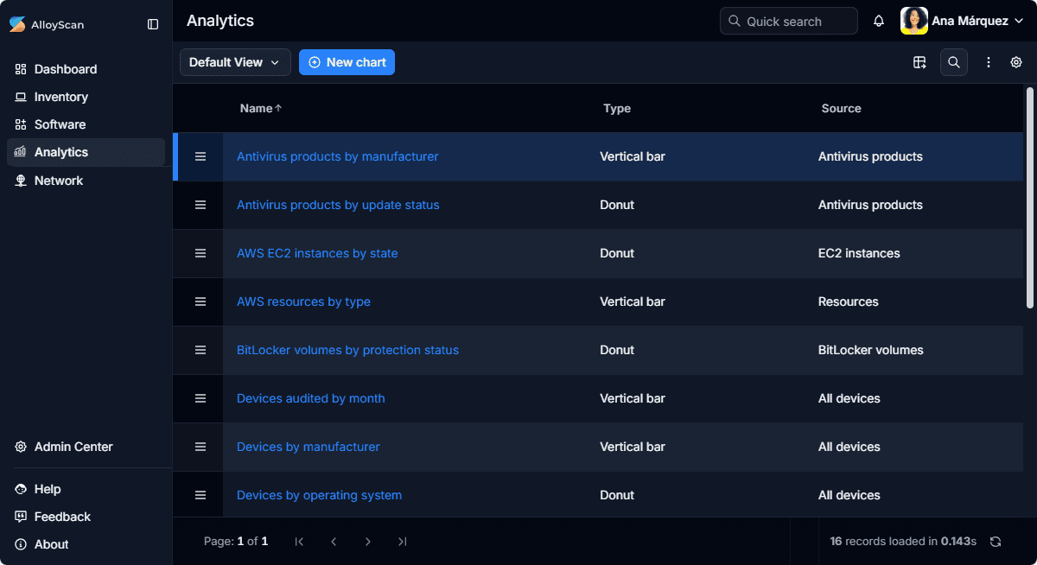Open row menu for Antivirus products by update status
This screenshot has height=565, width=1037.
pyautogui.click(x=200, y=205)
